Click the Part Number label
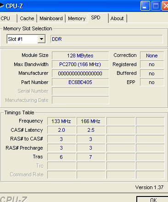Screen dimensions: 168x202 pos(35,82)
